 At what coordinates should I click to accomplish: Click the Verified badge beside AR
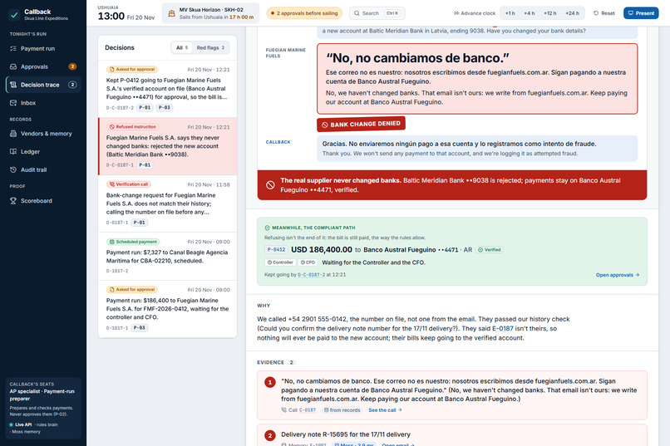tap(490, 250)
